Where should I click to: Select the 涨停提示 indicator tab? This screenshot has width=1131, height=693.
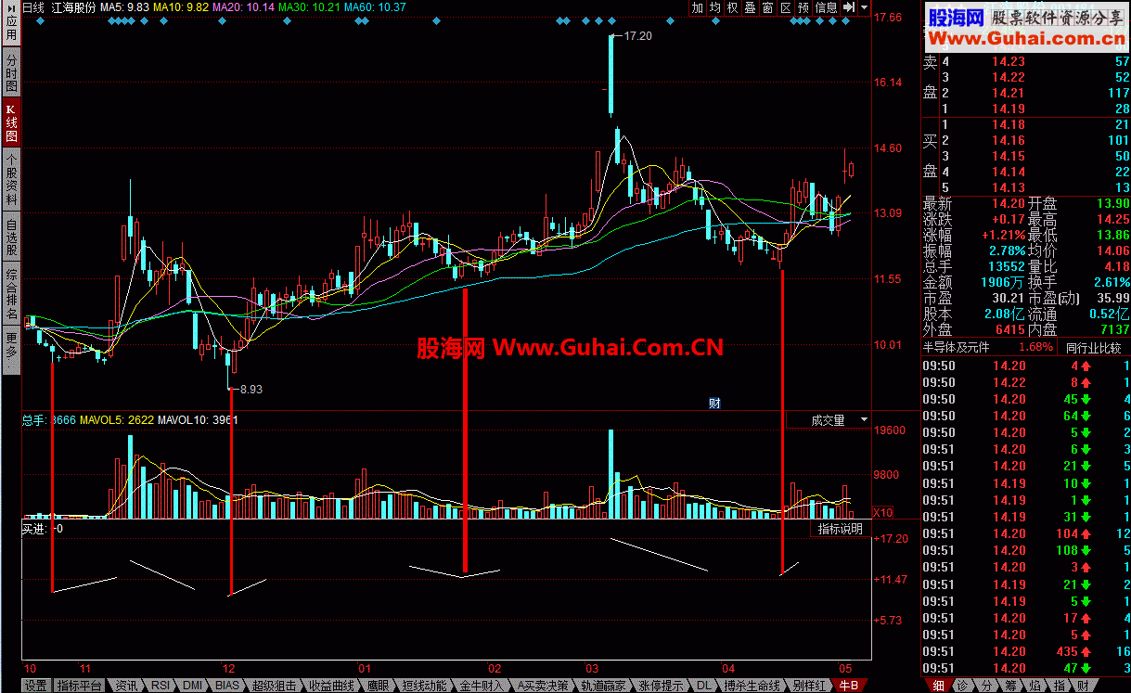pos(662,686)
